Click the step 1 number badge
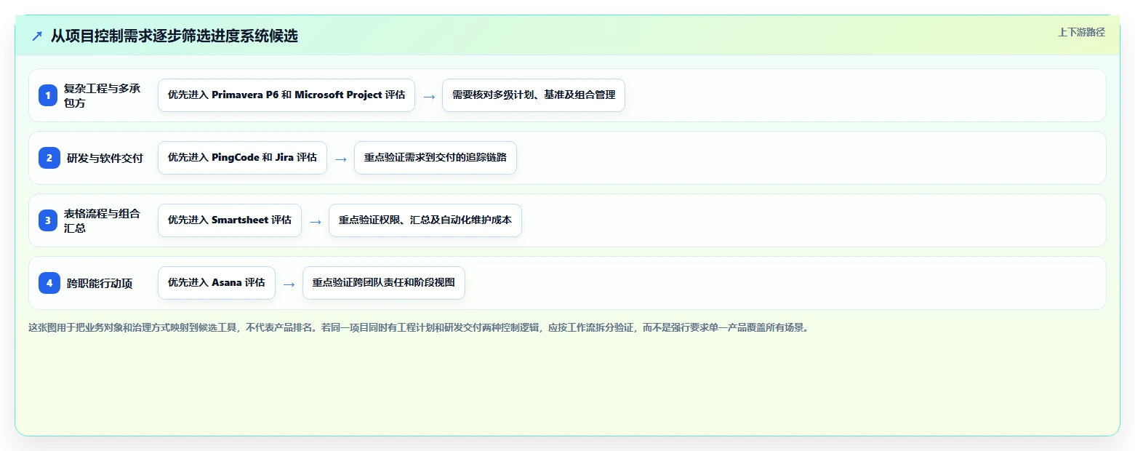 [48, 95]
